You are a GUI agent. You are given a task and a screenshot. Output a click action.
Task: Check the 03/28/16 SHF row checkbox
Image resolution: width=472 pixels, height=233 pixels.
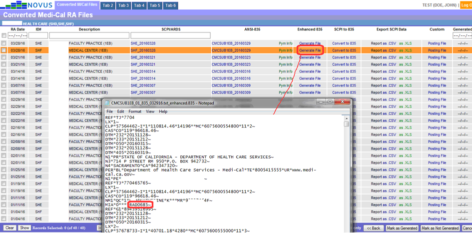coord(3,50)
